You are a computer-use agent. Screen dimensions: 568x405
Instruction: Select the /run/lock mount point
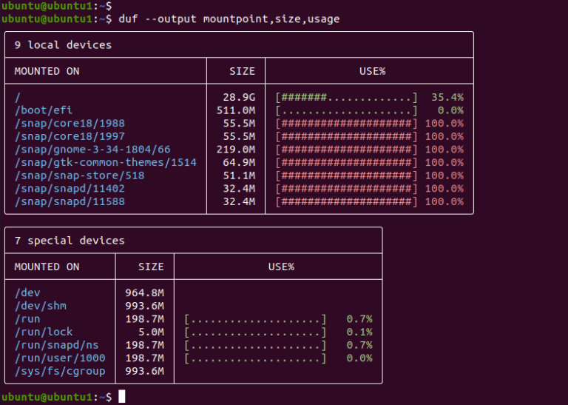(x=44, y=332)
